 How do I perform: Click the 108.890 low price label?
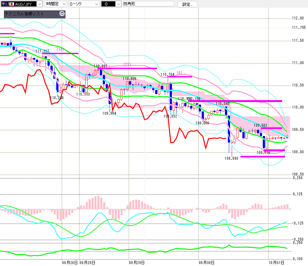[231, 158]
